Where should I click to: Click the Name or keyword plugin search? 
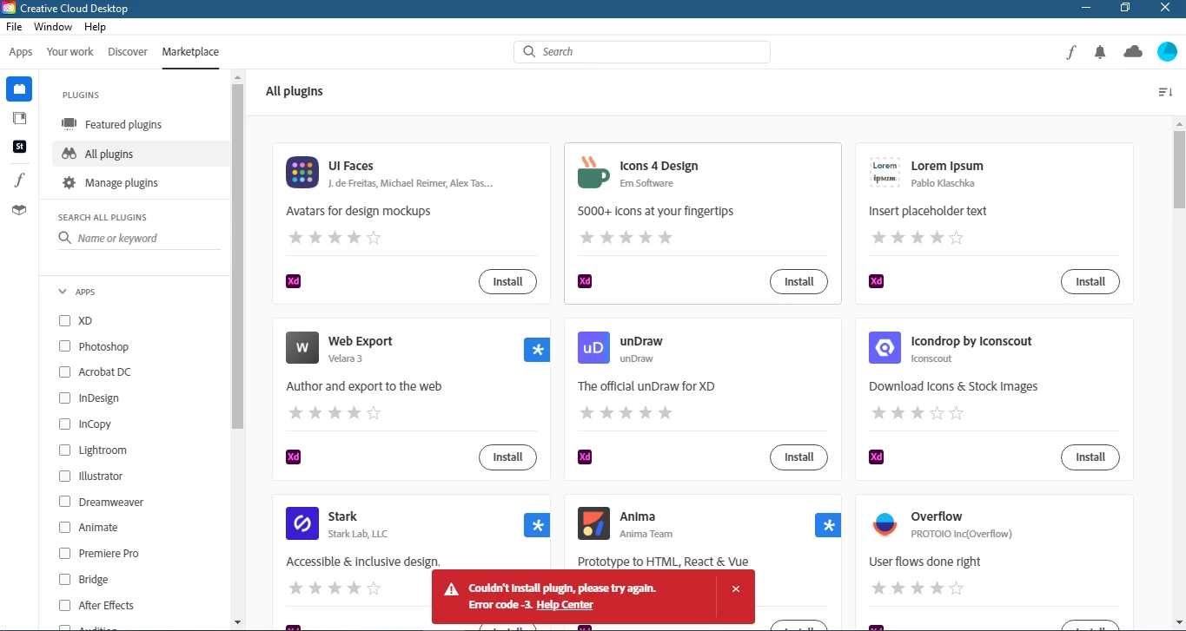pyautogui.click(x=139, y=238)
